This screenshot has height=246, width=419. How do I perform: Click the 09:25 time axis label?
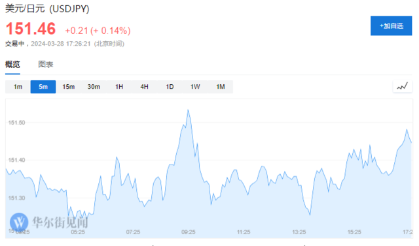coord(189,232)
